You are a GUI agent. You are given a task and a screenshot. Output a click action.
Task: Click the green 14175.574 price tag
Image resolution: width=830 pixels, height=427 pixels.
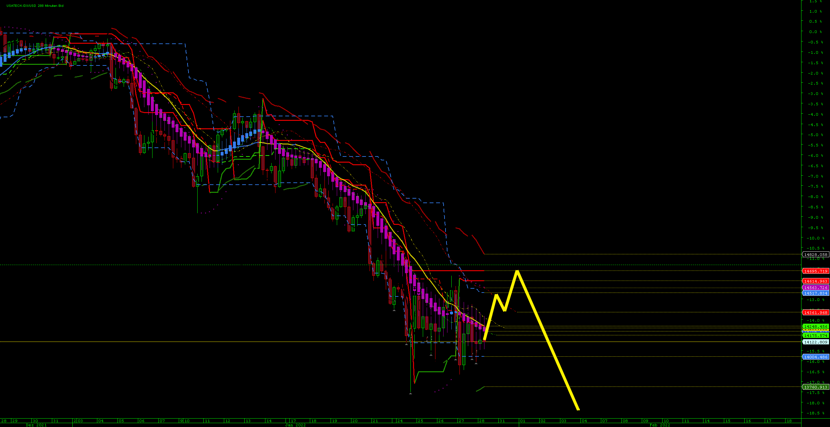point(815,336)
